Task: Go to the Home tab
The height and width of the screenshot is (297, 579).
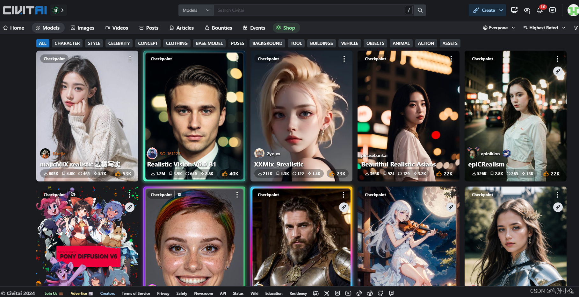Action: [x=14, y=28]
